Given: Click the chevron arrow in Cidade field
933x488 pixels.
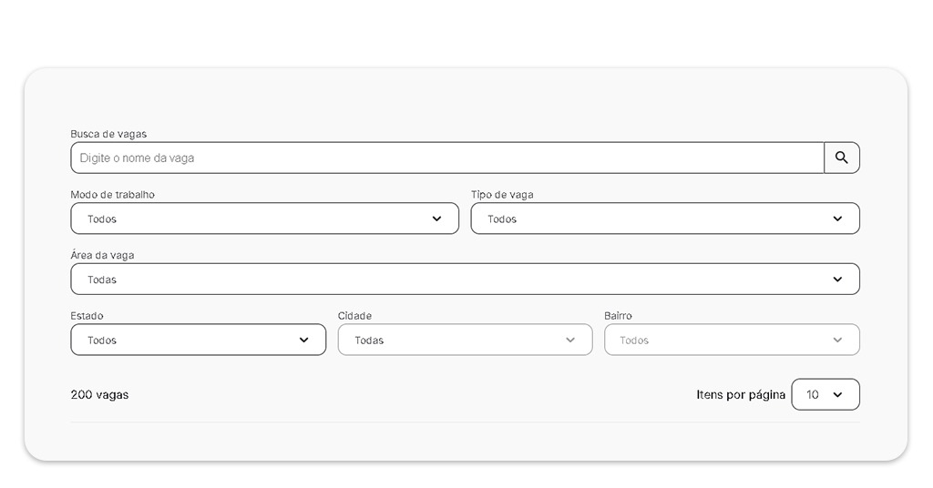Looking at the screenshot, I should (570, 341).
